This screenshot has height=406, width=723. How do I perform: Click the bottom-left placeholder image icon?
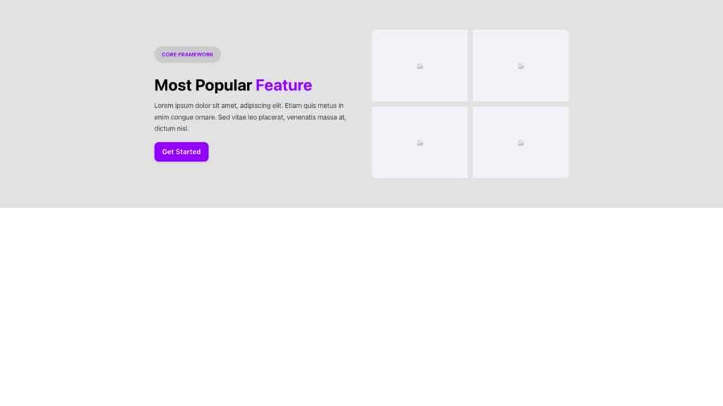[420, 143]
